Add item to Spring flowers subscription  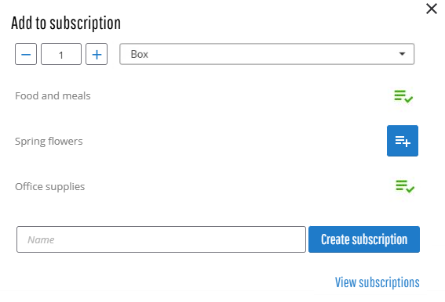(403, 141)
